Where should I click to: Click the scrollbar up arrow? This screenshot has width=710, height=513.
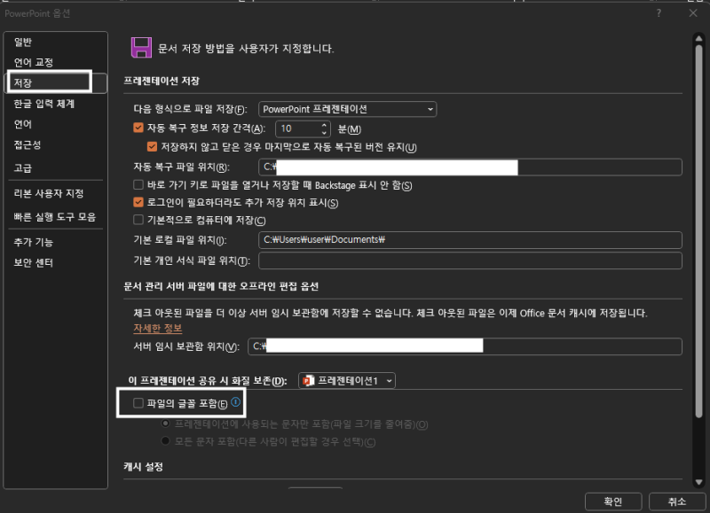point(698,38)
